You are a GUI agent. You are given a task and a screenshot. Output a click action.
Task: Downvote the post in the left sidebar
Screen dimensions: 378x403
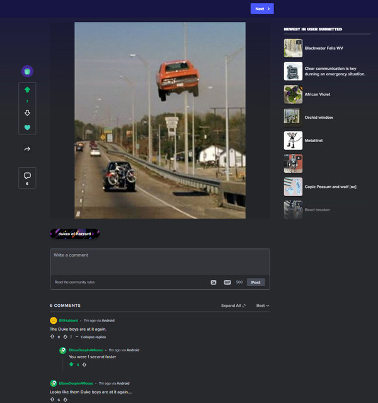27,113
